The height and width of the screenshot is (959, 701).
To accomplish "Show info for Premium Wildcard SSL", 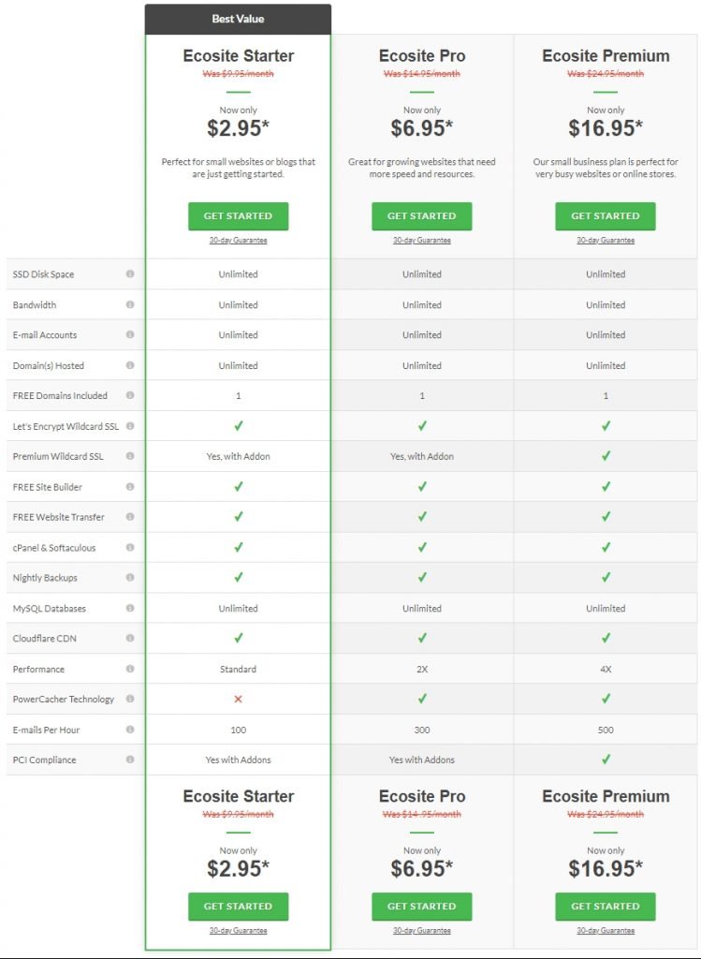I will pyautogui.click(x=130, y=456).
